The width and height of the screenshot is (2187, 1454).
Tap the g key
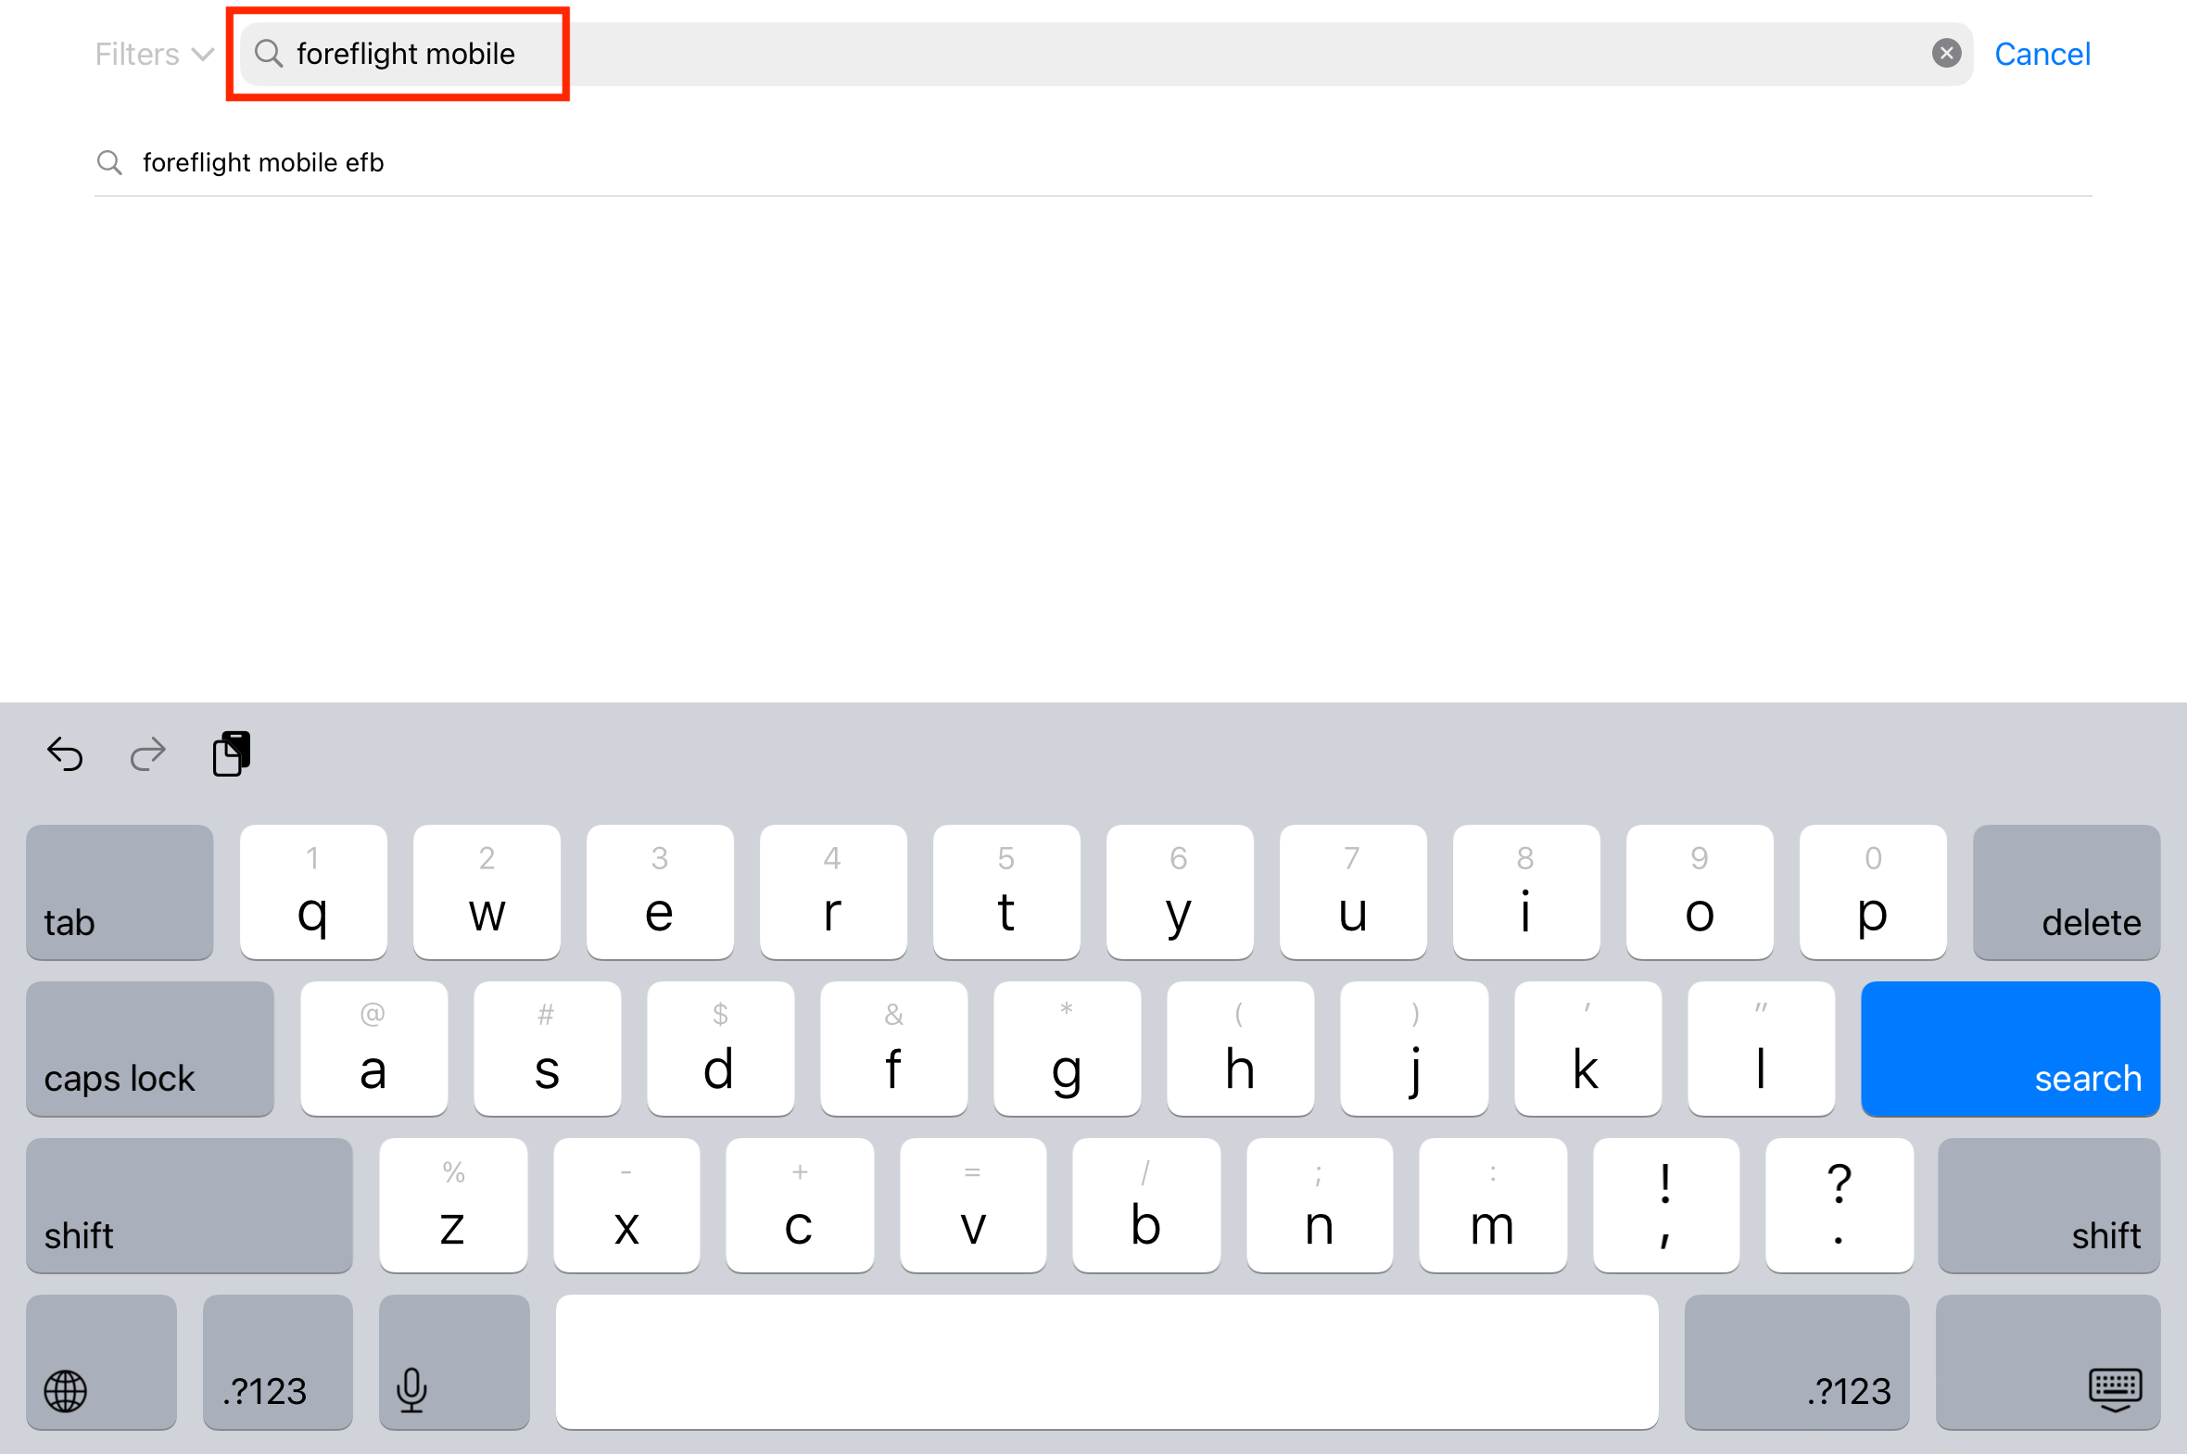point(1067,1049)
